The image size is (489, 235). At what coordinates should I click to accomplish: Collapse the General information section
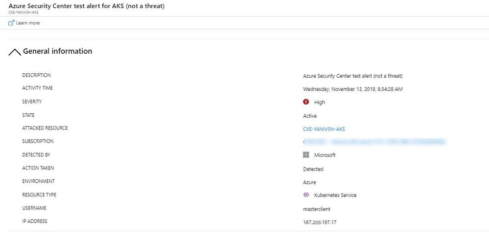click(14, 52)
